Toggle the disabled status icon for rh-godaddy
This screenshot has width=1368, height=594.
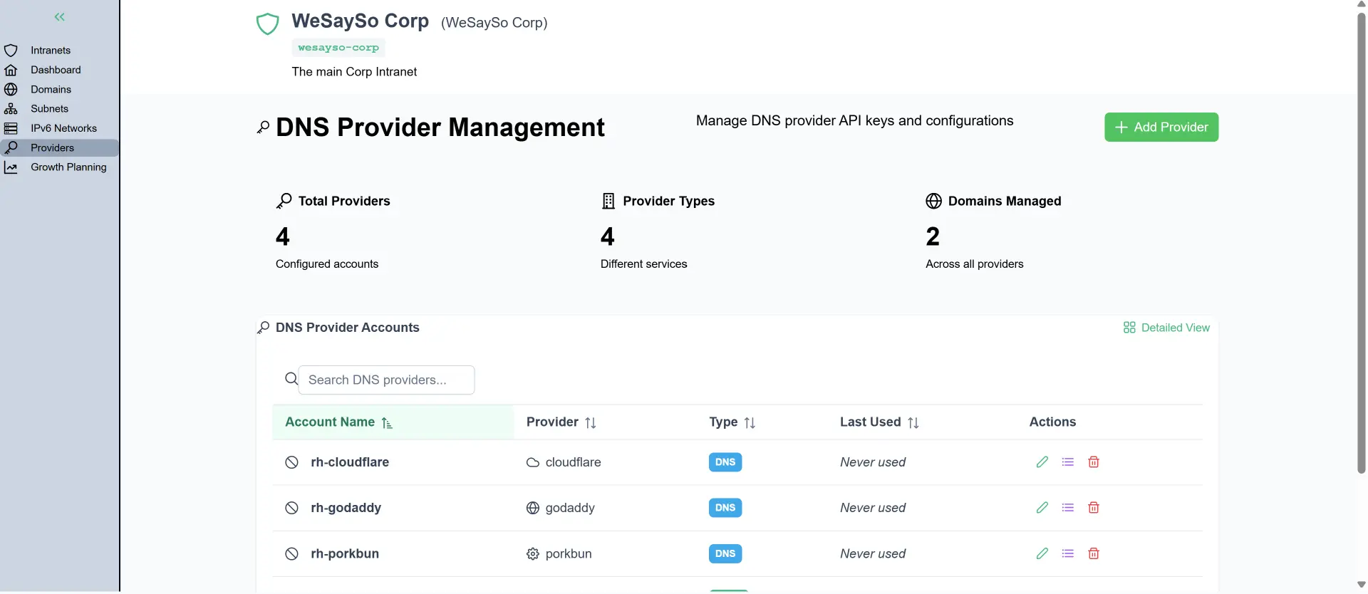click(x=291, y=508)
